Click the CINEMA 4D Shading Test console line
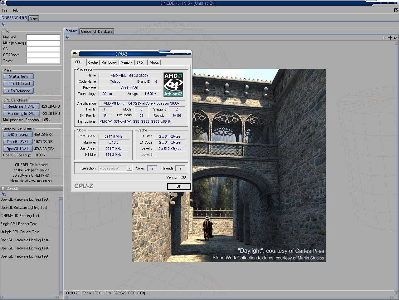This screenshot has height=300, width=399. [20, 216]
